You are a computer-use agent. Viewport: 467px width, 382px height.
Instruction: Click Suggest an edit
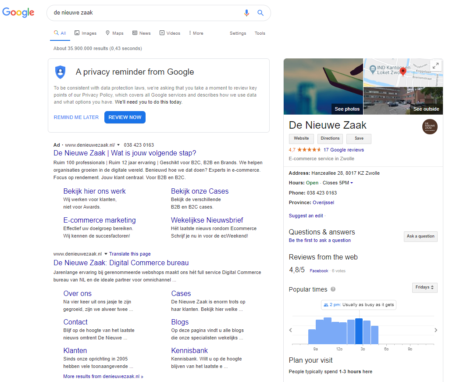pyautogui.click(x=306, y=216)
